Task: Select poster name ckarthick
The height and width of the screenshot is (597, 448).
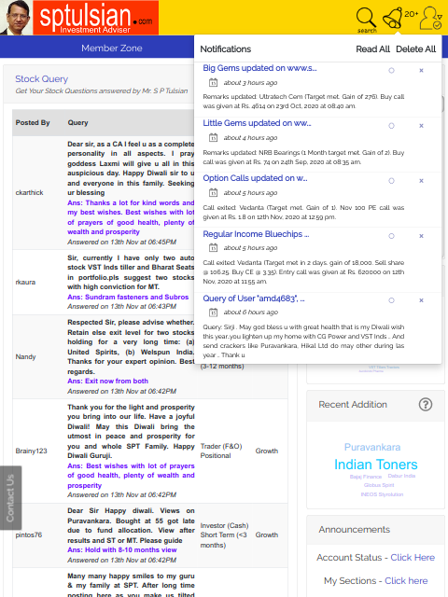Action: click(29, 193)
